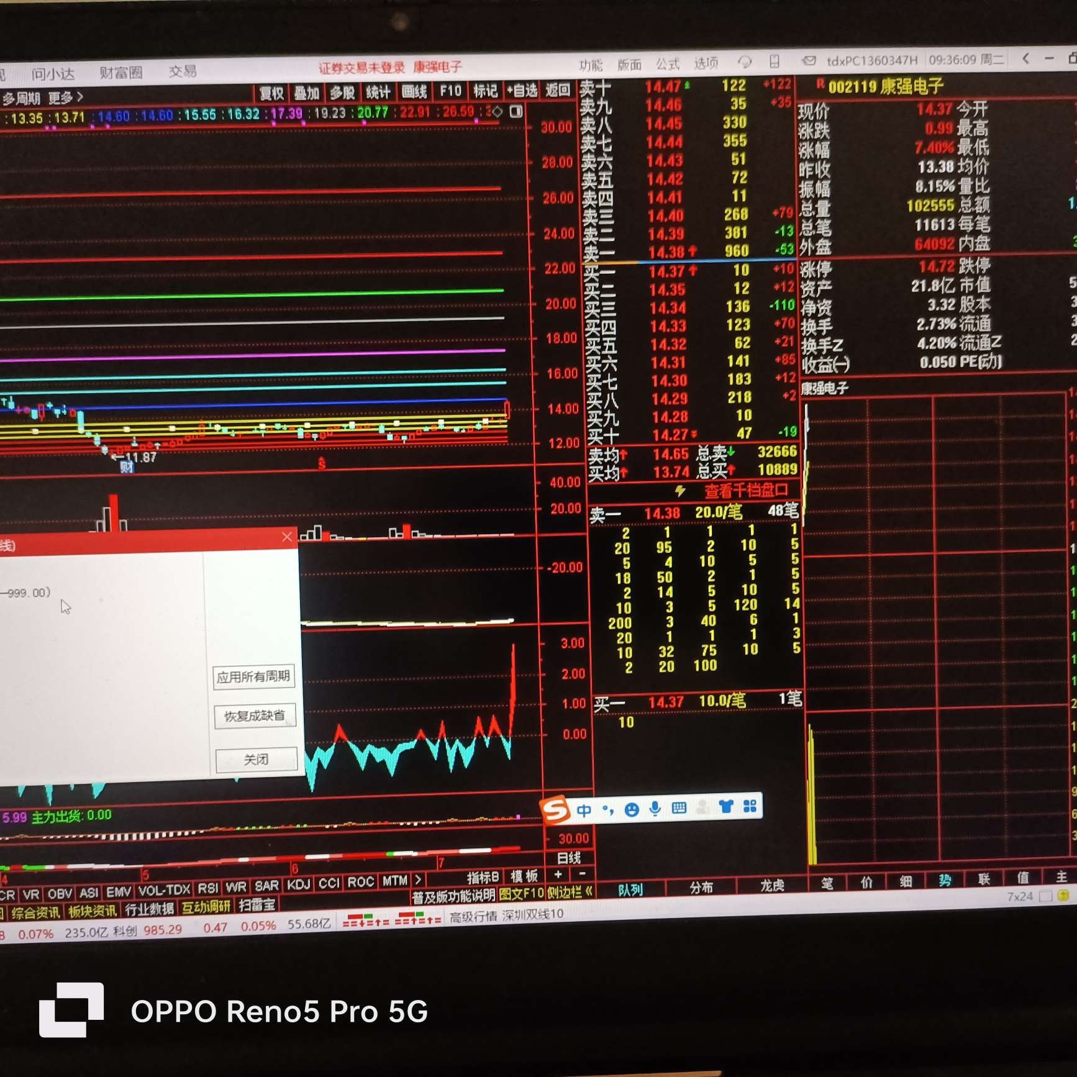Click the square panel icon at chart header end

coord(516,112)
